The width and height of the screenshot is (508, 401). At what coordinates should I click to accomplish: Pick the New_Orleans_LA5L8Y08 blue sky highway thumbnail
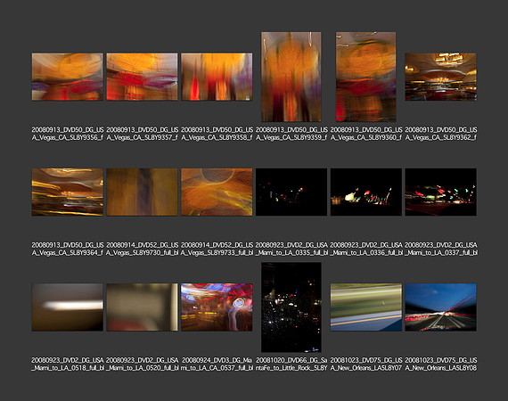coord(440,307)
